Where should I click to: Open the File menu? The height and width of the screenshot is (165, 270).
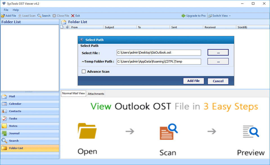[6, 10]
